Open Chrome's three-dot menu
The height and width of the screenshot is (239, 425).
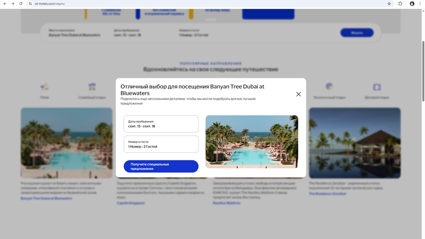coord(420,4)
